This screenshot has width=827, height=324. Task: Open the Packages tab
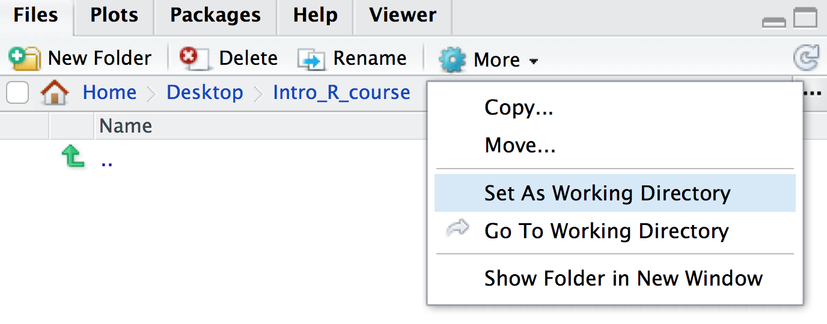coord(215,15)
